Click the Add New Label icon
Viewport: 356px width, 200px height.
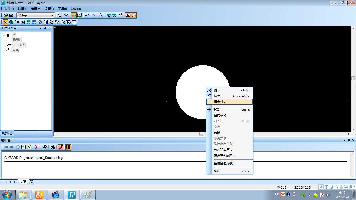point(57,22)
